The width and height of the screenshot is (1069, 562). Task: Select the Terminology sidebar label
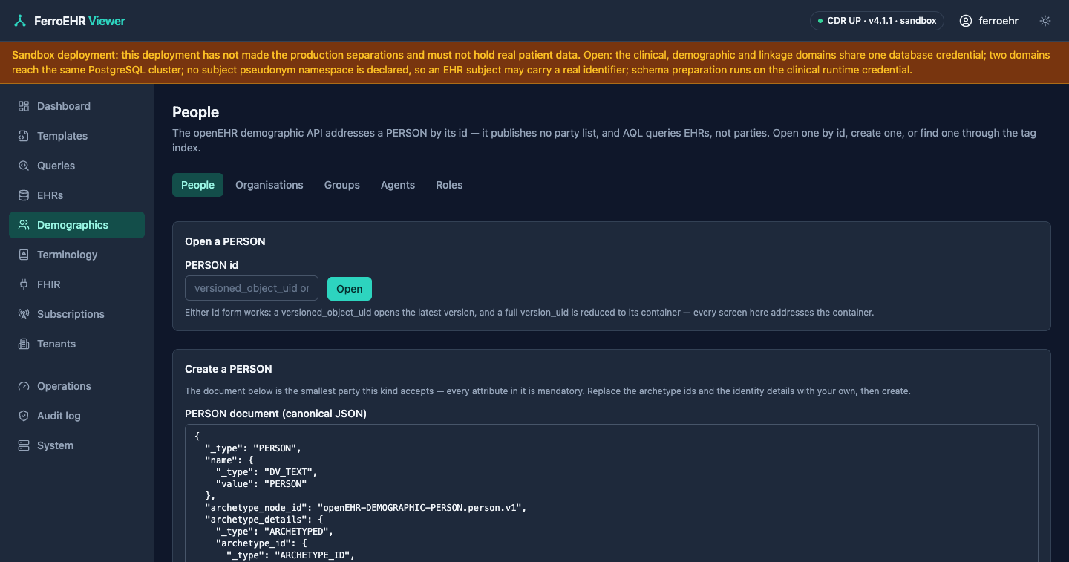pos(68,255)
